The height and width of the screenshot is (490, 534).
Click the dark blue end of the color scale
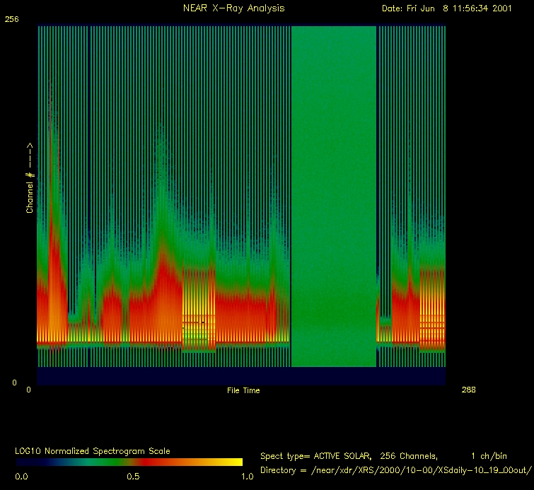point(25,462)
